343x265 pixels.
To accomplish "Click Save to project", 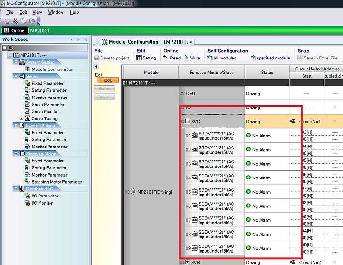I will point(112,58).
